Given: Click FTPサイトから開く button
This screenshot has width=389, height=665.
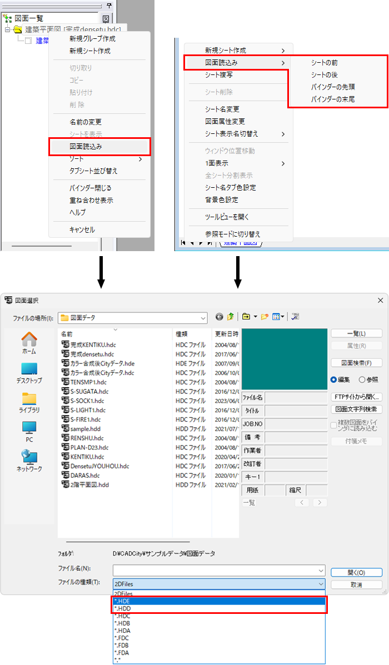Looking at the screenshot, I should click(356, 397).
